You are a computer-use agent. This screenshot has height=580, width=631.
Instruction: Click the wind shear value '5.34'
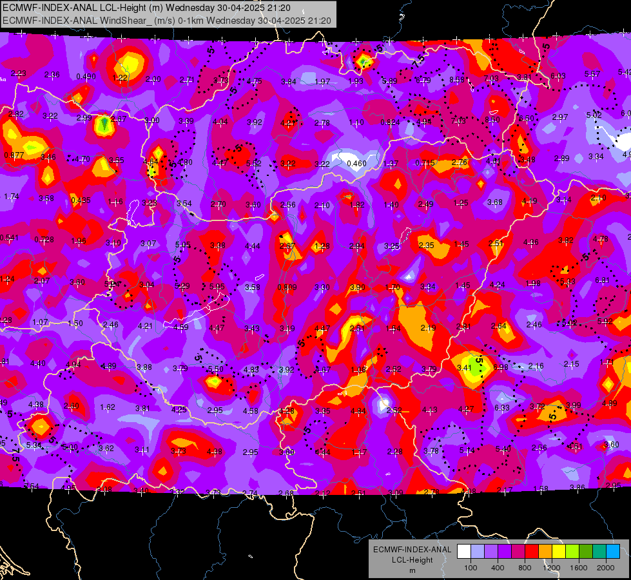pos(34,445)
